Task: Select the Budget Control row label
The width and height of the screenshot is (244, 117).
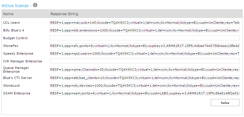Action: coord(15,38)
